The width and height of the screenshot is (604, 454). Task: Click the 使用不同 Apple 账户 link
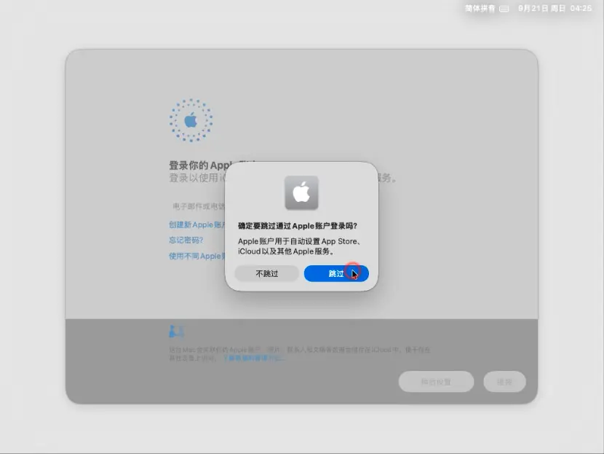(196, 256)
